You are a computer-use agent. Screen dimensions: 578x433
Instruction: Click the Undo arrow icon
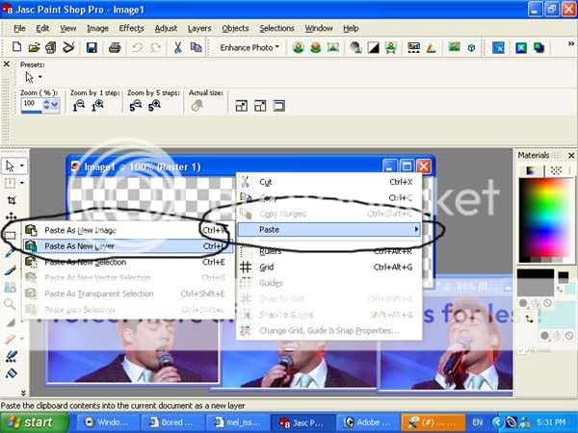[138, 47]
